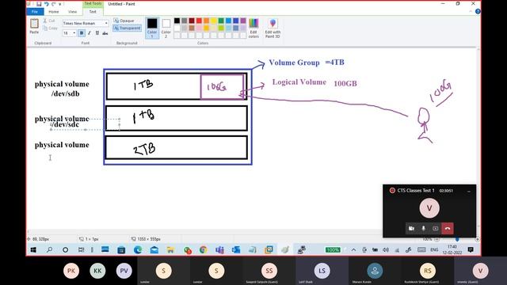The image size is (507, 285).
Task: Click ENG language indicator
Action: 434,250
